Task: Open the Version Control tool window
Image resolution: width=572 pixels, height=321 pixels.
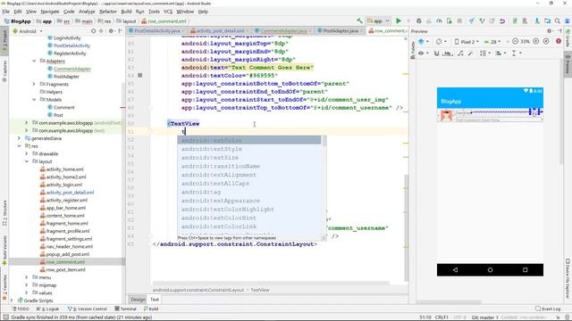Action: point(88,309)
